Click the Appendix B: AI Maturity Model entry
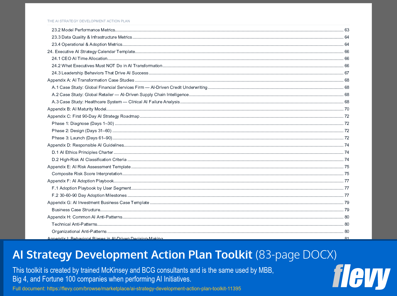This screenshot has width=397, height=296. click(77, 109)
